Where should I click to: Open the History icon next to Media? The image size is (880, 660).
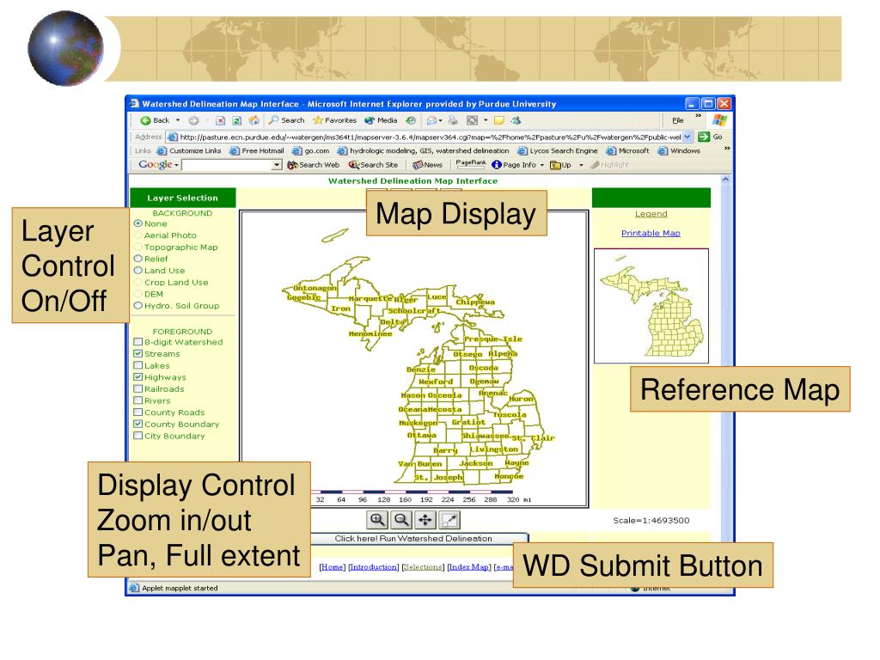412,120
